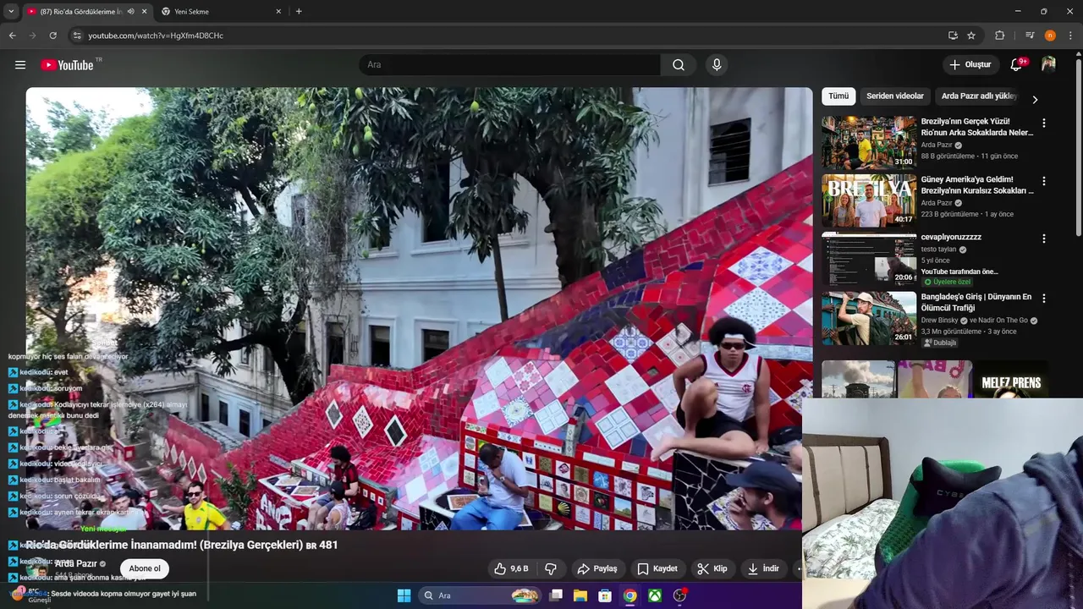Open Chrome from the taskbar

click(630, 595)
